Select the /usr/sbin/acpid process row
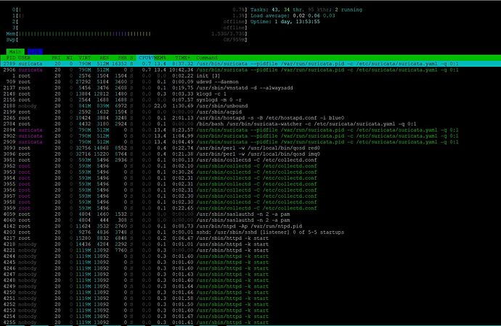This screenshot has height=326, width=501. (122, 112)
